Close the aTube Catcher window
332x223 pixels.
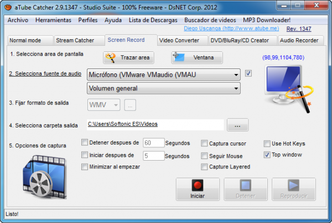click(x=317, y=6)
